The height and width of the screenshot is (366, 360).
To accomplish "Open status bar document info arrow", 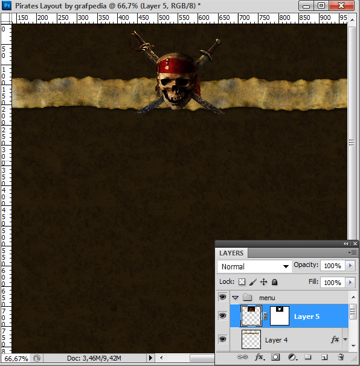I will coord(150,358).
